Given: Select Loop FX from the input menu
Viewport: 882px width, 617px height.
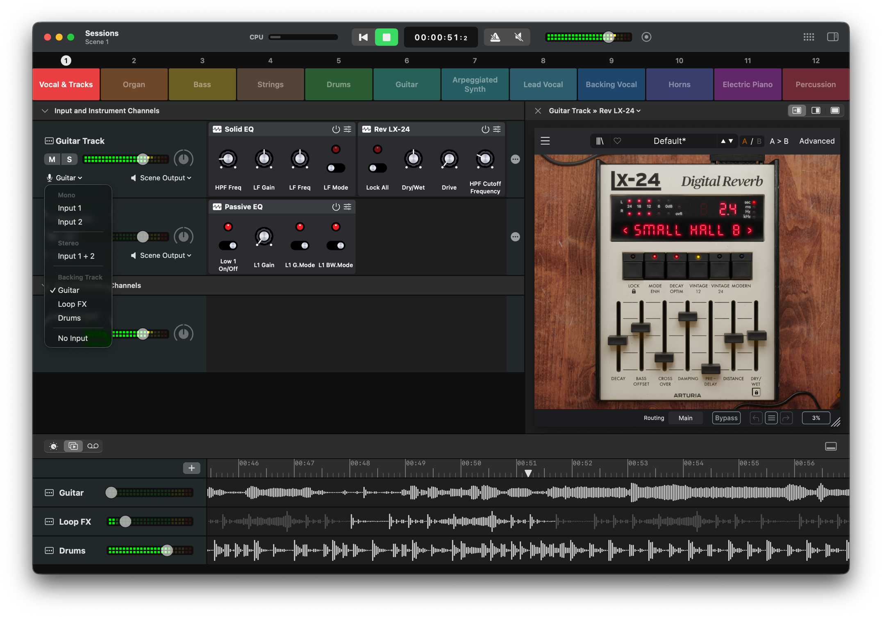Looking at the screenshot, I should (x=72, y=304).
